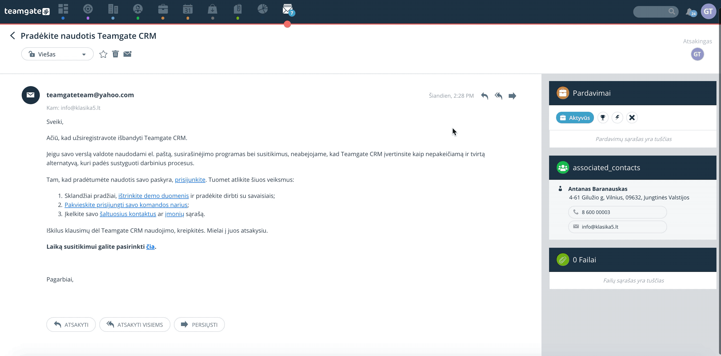Open the ištrinkite demo duomenis link
Screen dimensions: 721x356
154,196
